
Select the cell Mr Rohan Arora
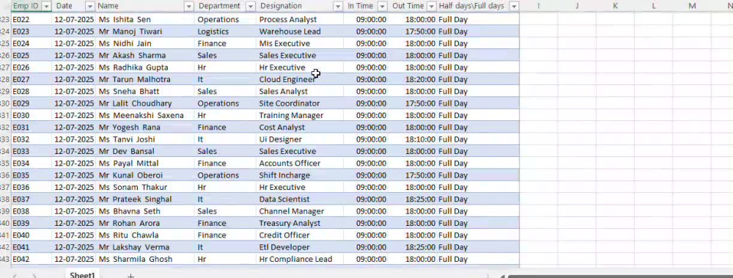pos(145,223)
